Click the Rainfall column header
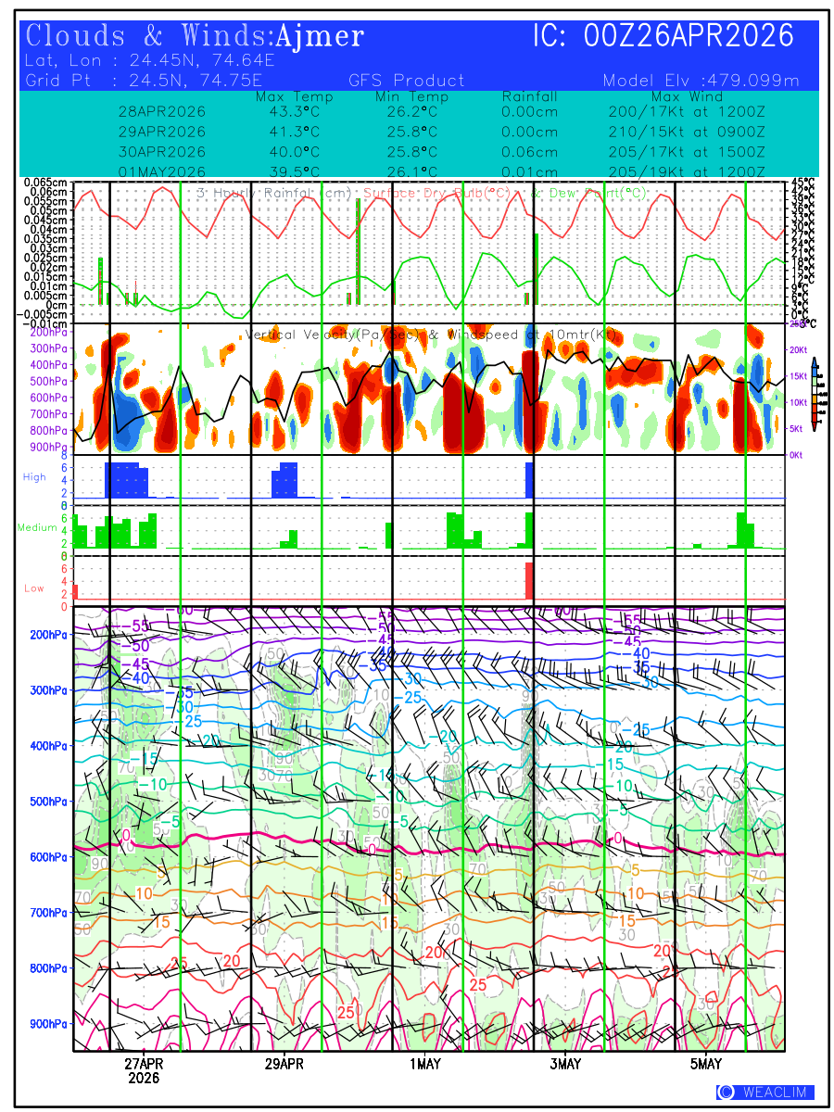The image size is (834, 1112). coord(529,96)
